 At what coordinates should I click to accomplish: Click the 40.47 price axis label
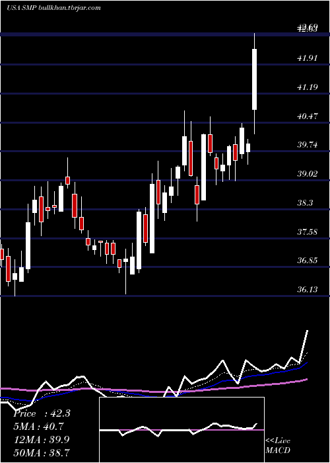pos(308,116)
